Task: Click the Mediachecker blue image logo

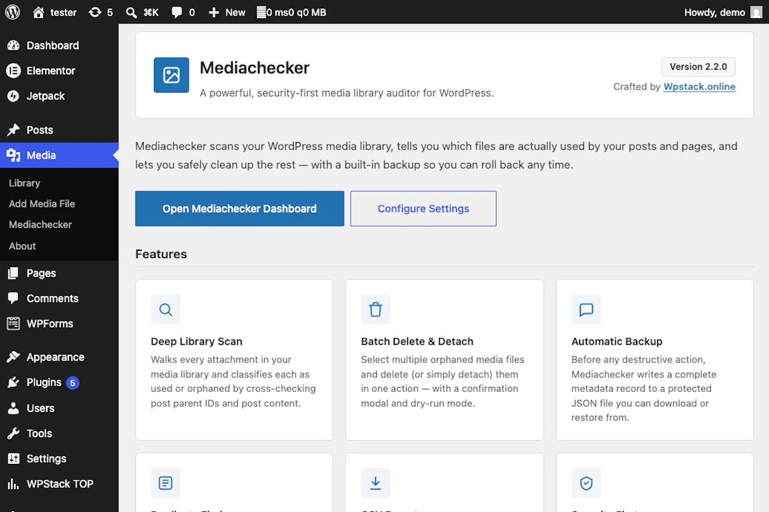Action: pyautogui.click(x=171, y=75)
